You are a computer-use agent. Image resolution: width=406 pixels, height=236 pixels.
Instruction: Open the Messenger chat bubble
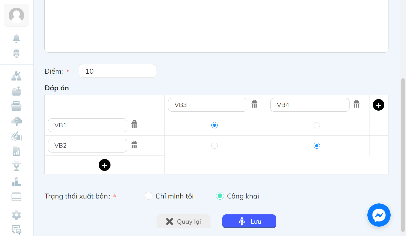(x=379, y=215)
